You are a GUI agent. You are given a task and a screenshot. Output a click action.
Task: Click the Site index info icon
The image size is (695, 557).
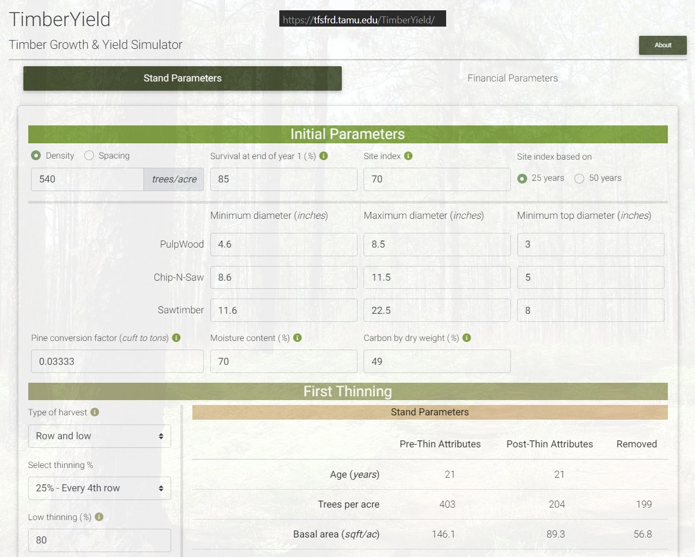click(x=408, y=156)
